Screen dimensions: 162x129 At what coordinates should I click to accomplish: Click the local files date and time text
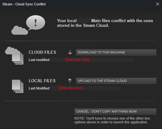click(x=71, y=88)
